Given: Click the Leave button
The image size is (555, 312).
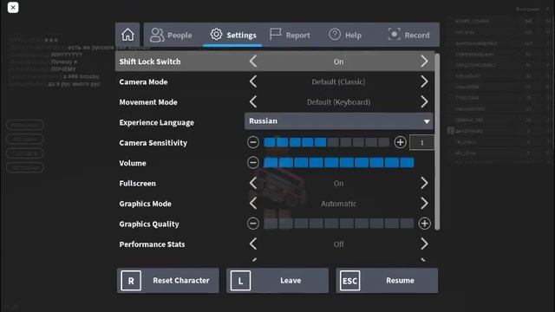Looking at the screenshot, I should (x=277, y=281).
